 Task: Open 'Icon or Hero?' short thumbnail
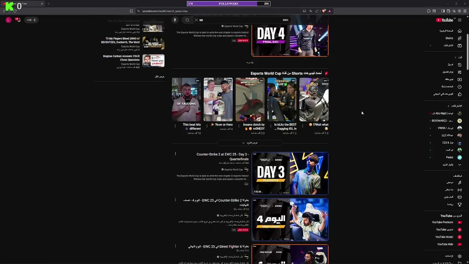pyautogui.click(x=218, y=99)
